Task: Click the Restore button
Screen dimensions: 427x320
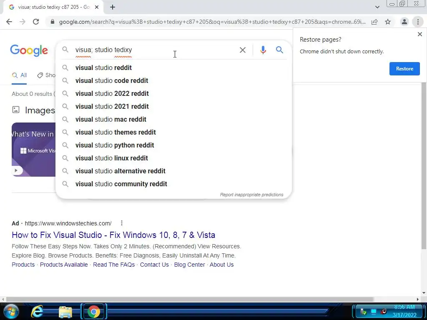Action: [404, 69]
